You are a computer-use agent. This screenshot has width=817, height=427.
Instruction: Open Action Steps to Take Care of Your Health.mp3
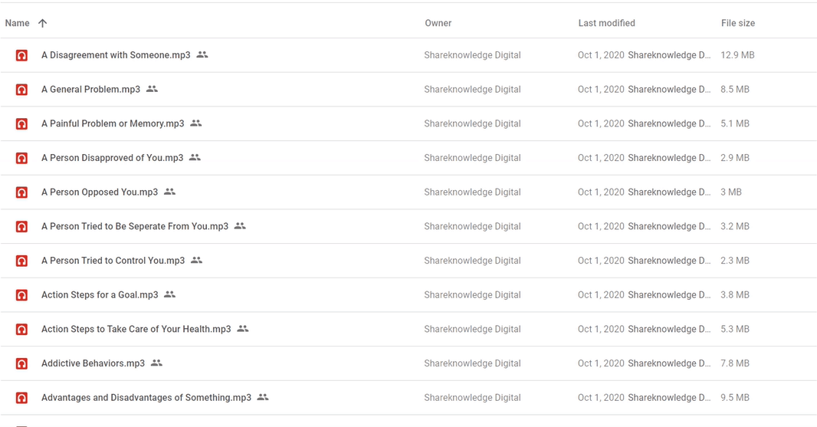[136, 329]
